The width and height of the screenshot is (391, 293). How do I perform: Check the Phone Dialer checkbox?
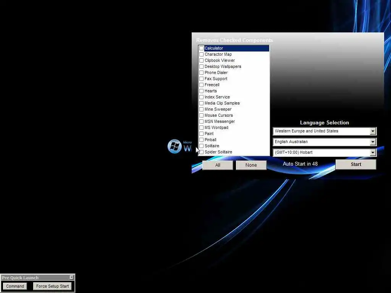[202, 72]
